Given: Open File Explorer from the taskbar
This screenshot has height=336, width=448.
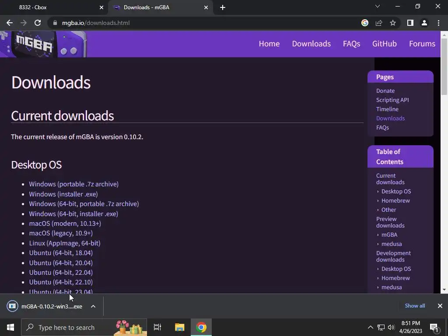Looking at the screenshot, I should pos(180,327).
